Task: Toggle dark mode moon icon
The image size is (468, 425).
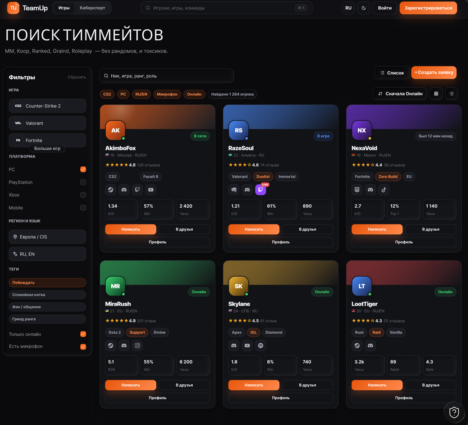Action: 364,8
